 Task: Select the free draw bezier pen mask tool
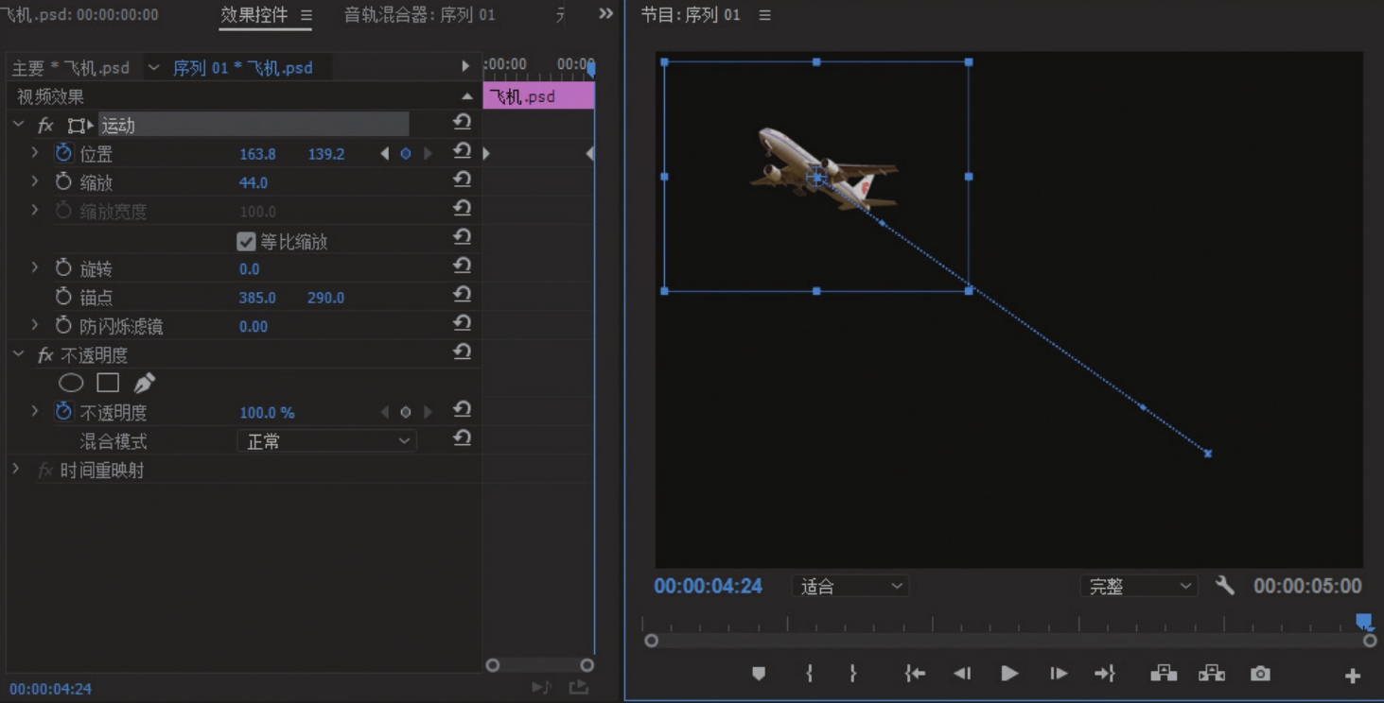(x=144, y=383)
